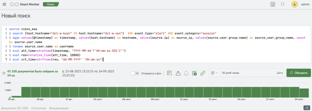Click the "Даты" link in time picker
This screenshot has height=111, width=312.
click(x=280, y=73)
